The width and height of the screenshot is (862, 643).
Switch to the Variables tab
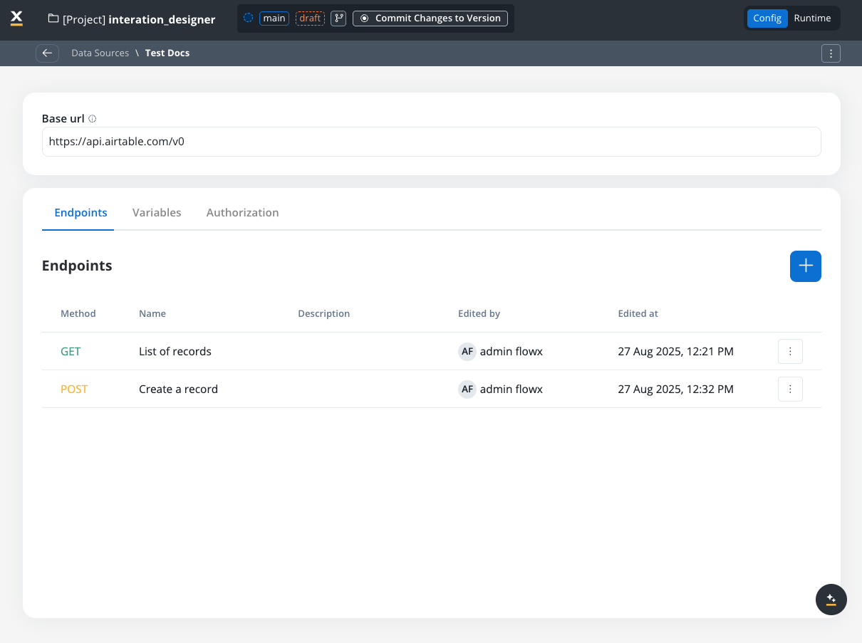click(157, 213)
